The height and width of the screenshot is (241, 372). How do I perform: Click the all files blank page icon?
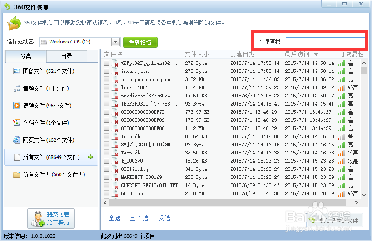(17, 157)
